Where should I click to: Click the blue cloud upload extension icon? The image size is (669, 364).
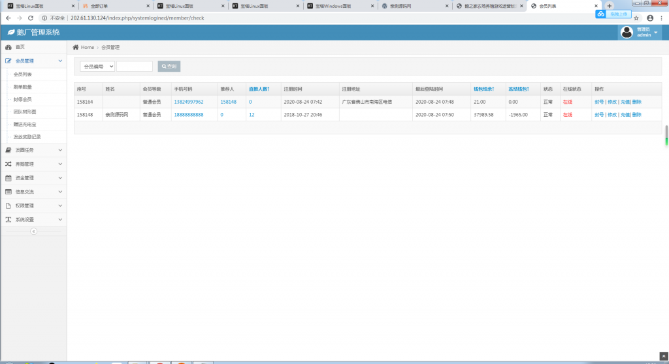(x=600, y=14)
